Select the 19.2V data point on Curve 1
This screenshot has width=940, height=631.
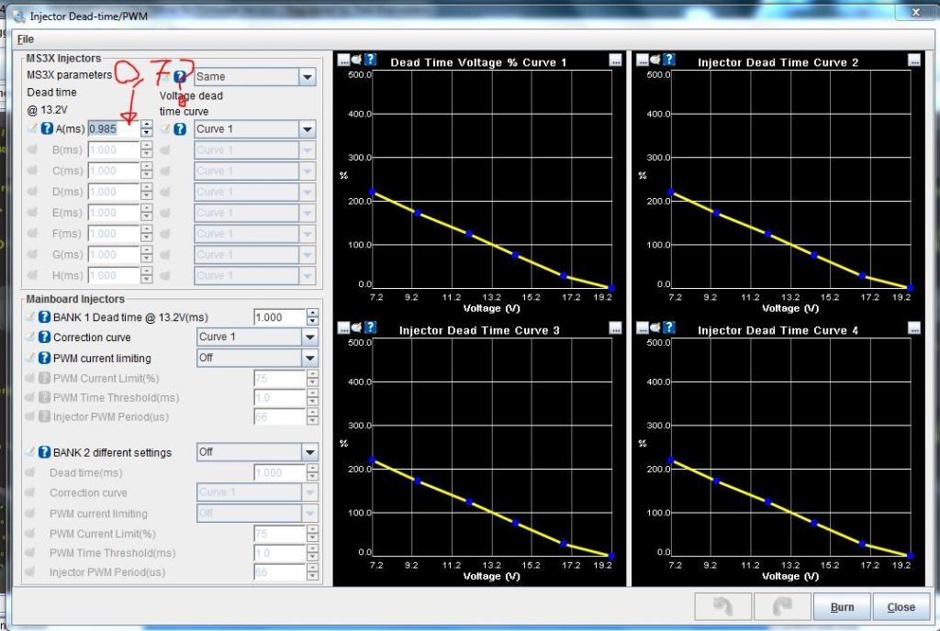610,288
